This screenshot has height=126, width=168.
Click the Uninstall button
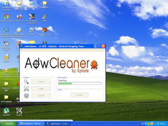coord(41,96)
